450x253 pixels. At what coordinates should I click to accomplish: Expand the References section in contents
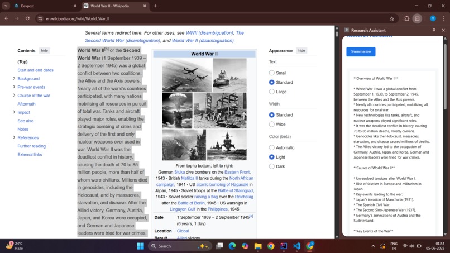[x=14, y=137]
